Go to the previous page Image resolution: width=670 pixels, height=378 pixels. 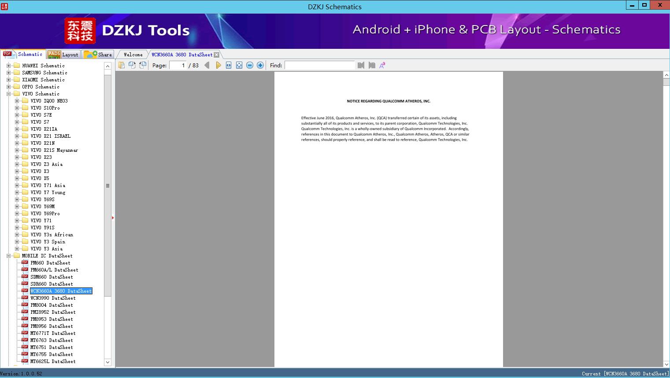207,65
